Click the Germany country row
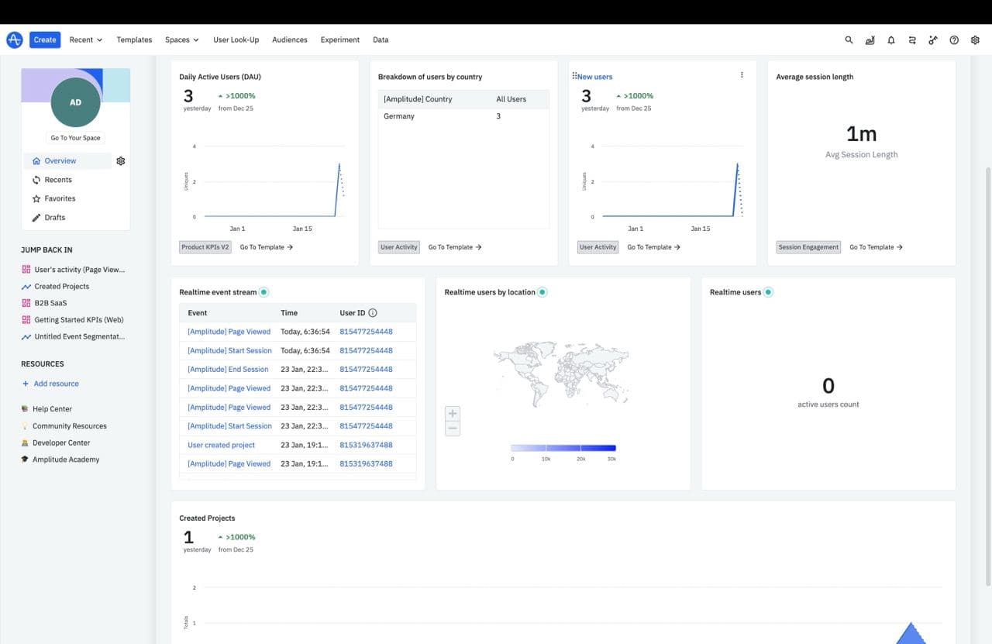This screenshot has width=992, height=644. pyautogui.click(x=463, y=116)
